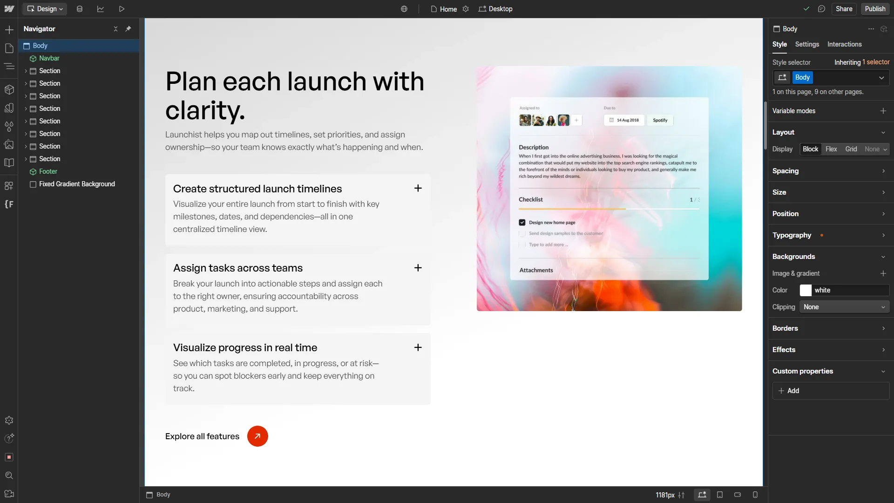Collapse the Backgrounds section
This screenshot has width=894, height=503.
pos(831,257)
